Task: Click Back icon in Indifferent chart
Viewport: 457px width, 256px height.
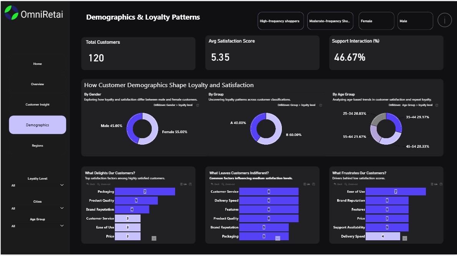Action: tap(215, 184)
